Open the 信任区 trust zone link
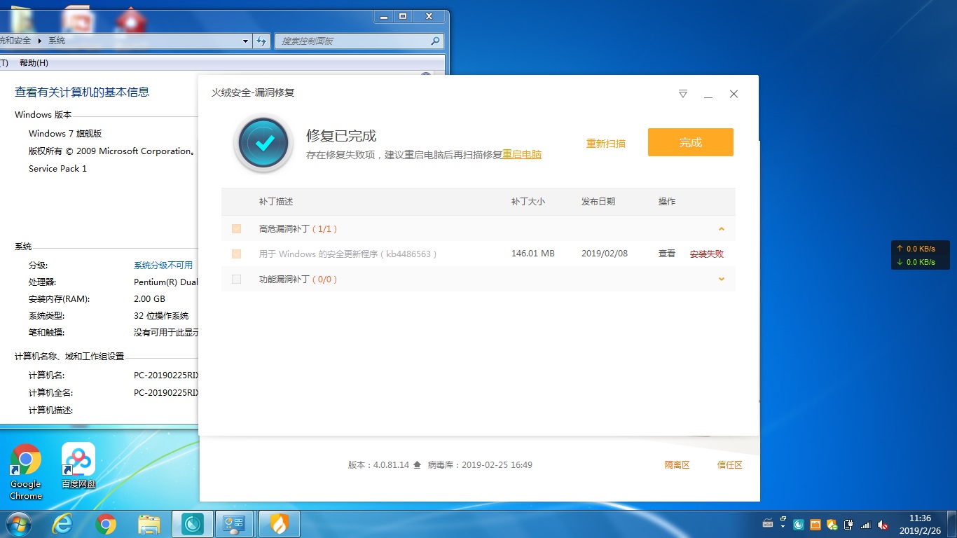 click(729, 465)
